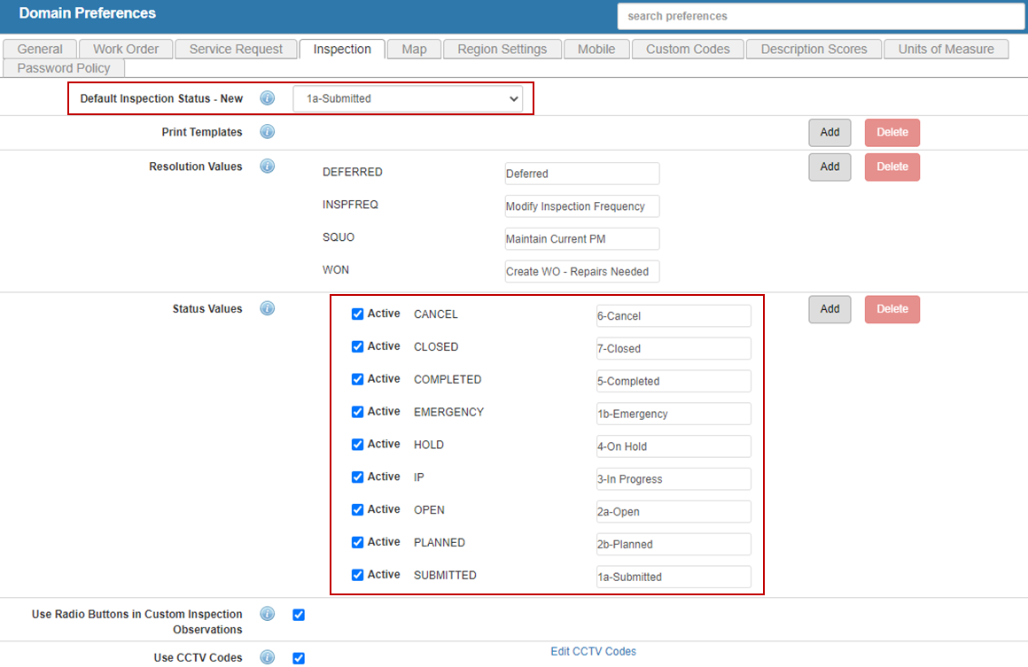This screenshot has width=1028, height=667.
Task: Click info icon next to Resolution Values
Action: [268, 167]
